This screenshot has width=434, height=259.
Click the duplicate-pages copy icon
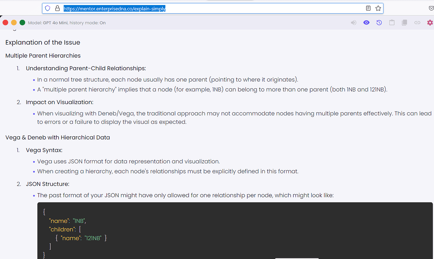click(404, 22)
